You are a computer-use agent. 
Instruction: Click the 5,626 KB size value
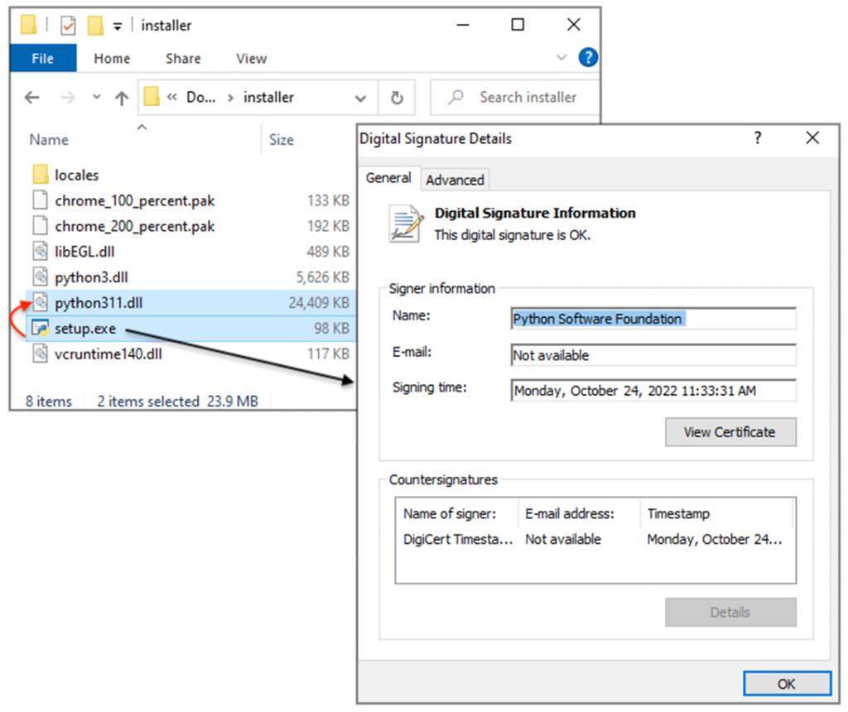[322, 277]
